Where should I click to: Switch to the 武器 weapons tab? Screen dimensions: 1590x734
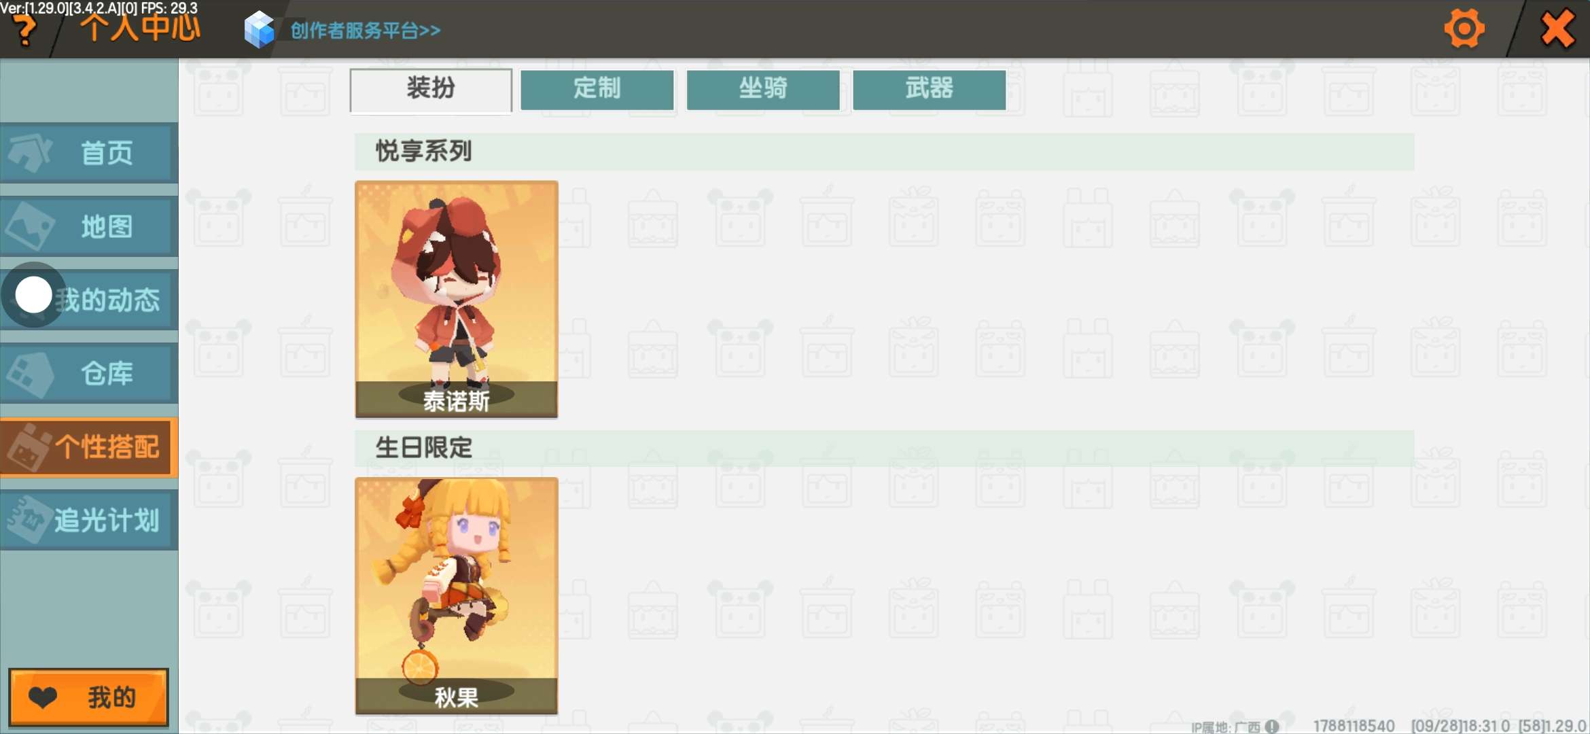[x=929, y=89]
